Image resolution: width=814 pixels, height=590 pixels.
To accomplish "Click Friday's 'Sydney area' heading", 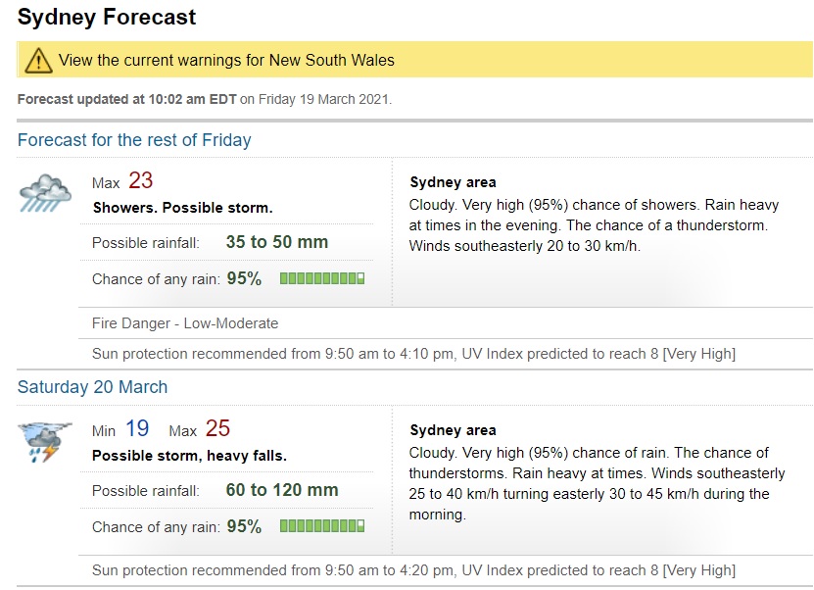I will coord(453,182).
